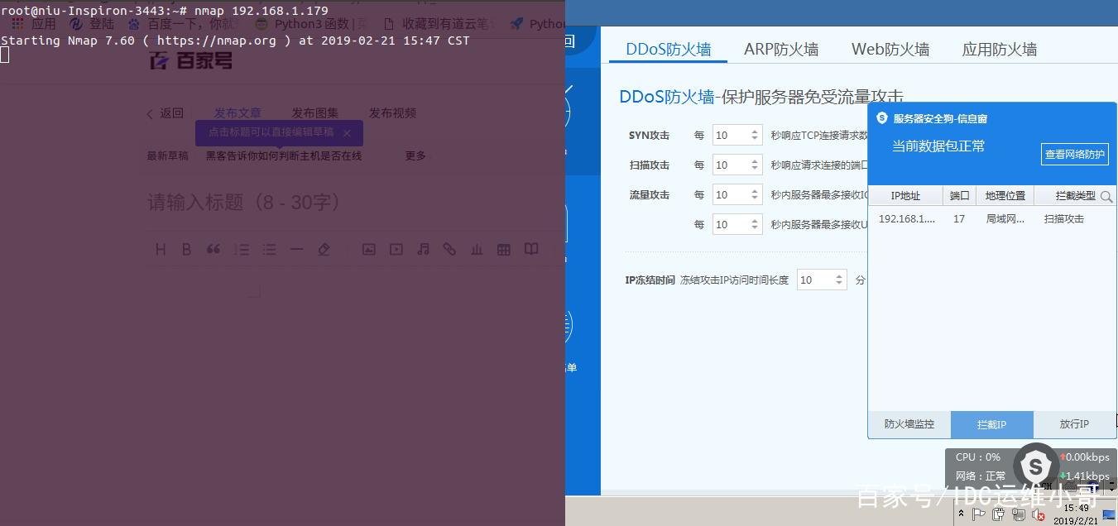Screen dimensions: 1118x526
Task: Click SYN攻击 number input field
Action: [737, 136]
